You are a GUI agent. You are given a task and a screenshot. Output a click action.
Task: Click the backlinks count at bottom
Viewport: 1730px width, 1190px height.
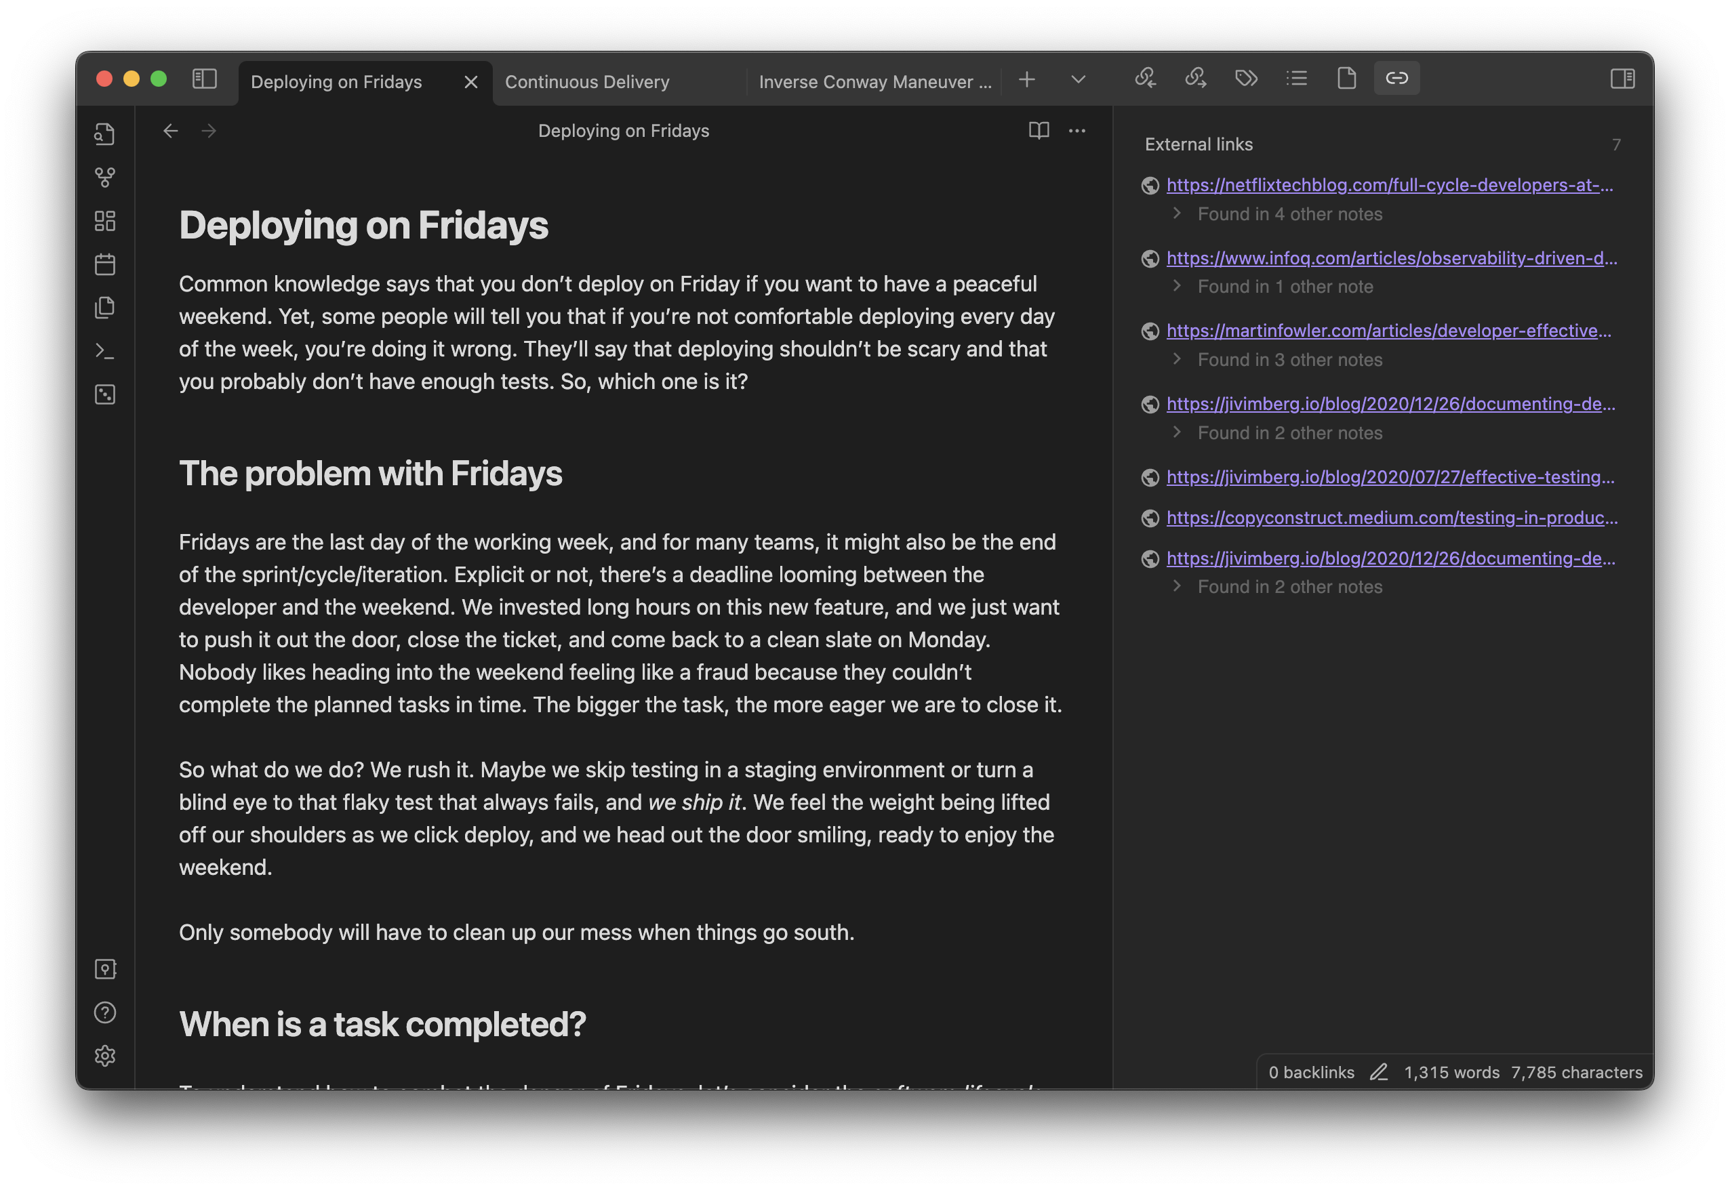point(1309,1072)
